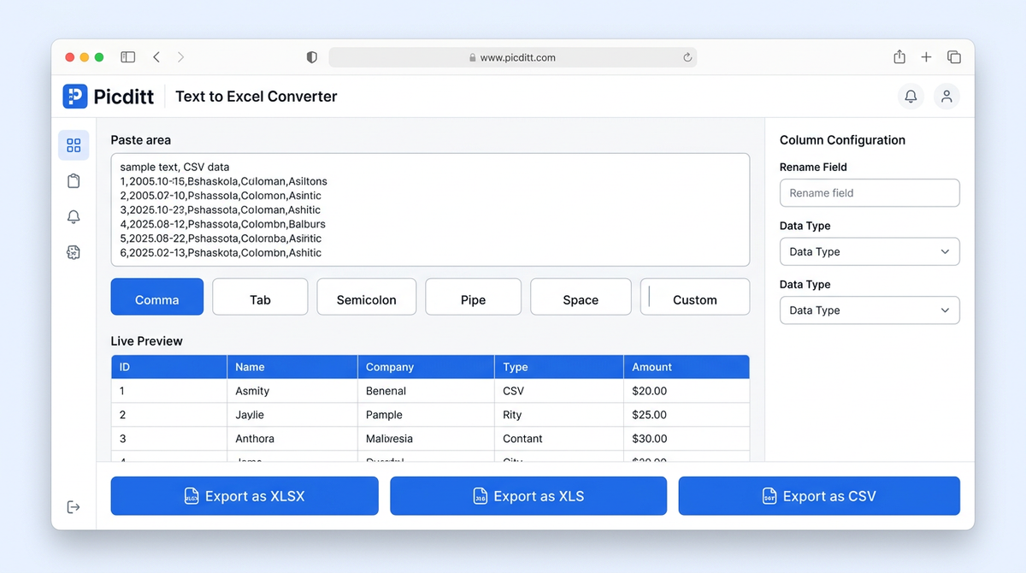This screenshot has height=573, width=1026.
Task: Select the $20.00 amount cell
Action: [687, 391]
